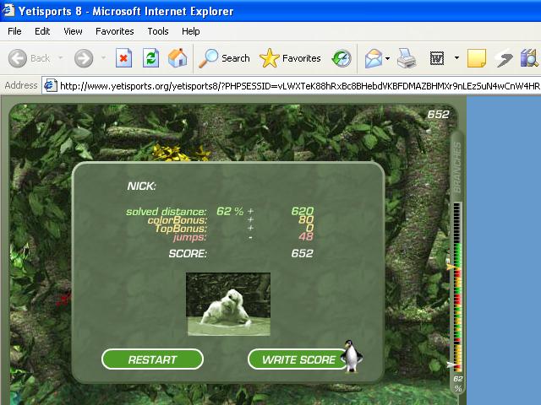Viewport: 541px width, 405px height.
Task: Click the yeti replay thumbnail
Action: pyautogui.click(x=228, y=304)
